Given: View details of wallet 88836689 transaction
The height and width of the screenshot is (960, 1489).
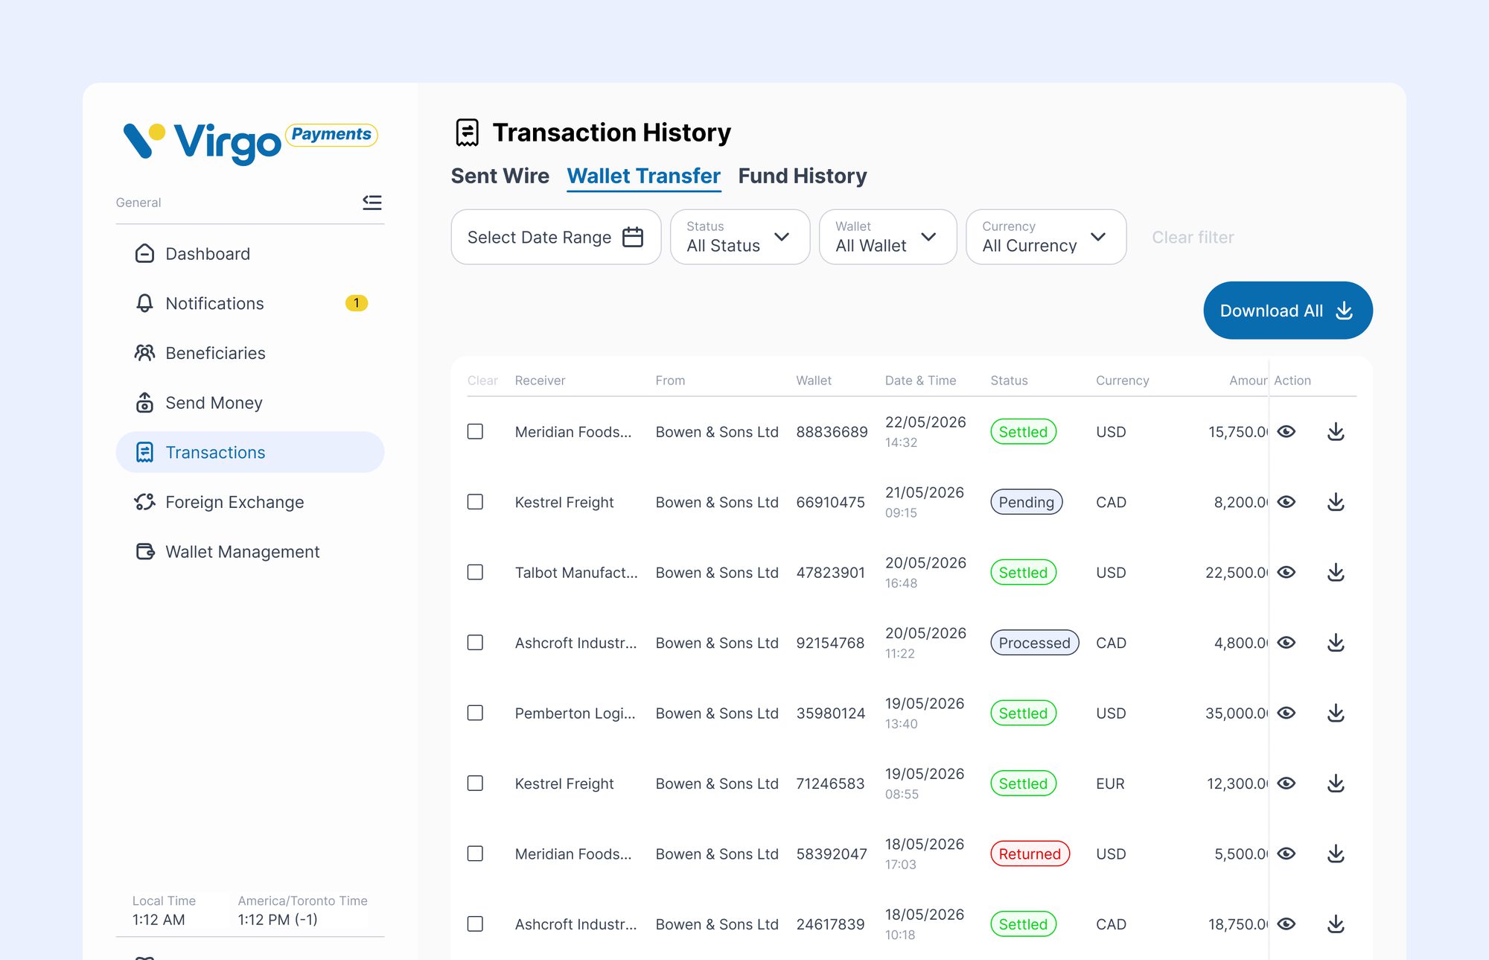Looking at the screenshot, I should click(1286, 432).
